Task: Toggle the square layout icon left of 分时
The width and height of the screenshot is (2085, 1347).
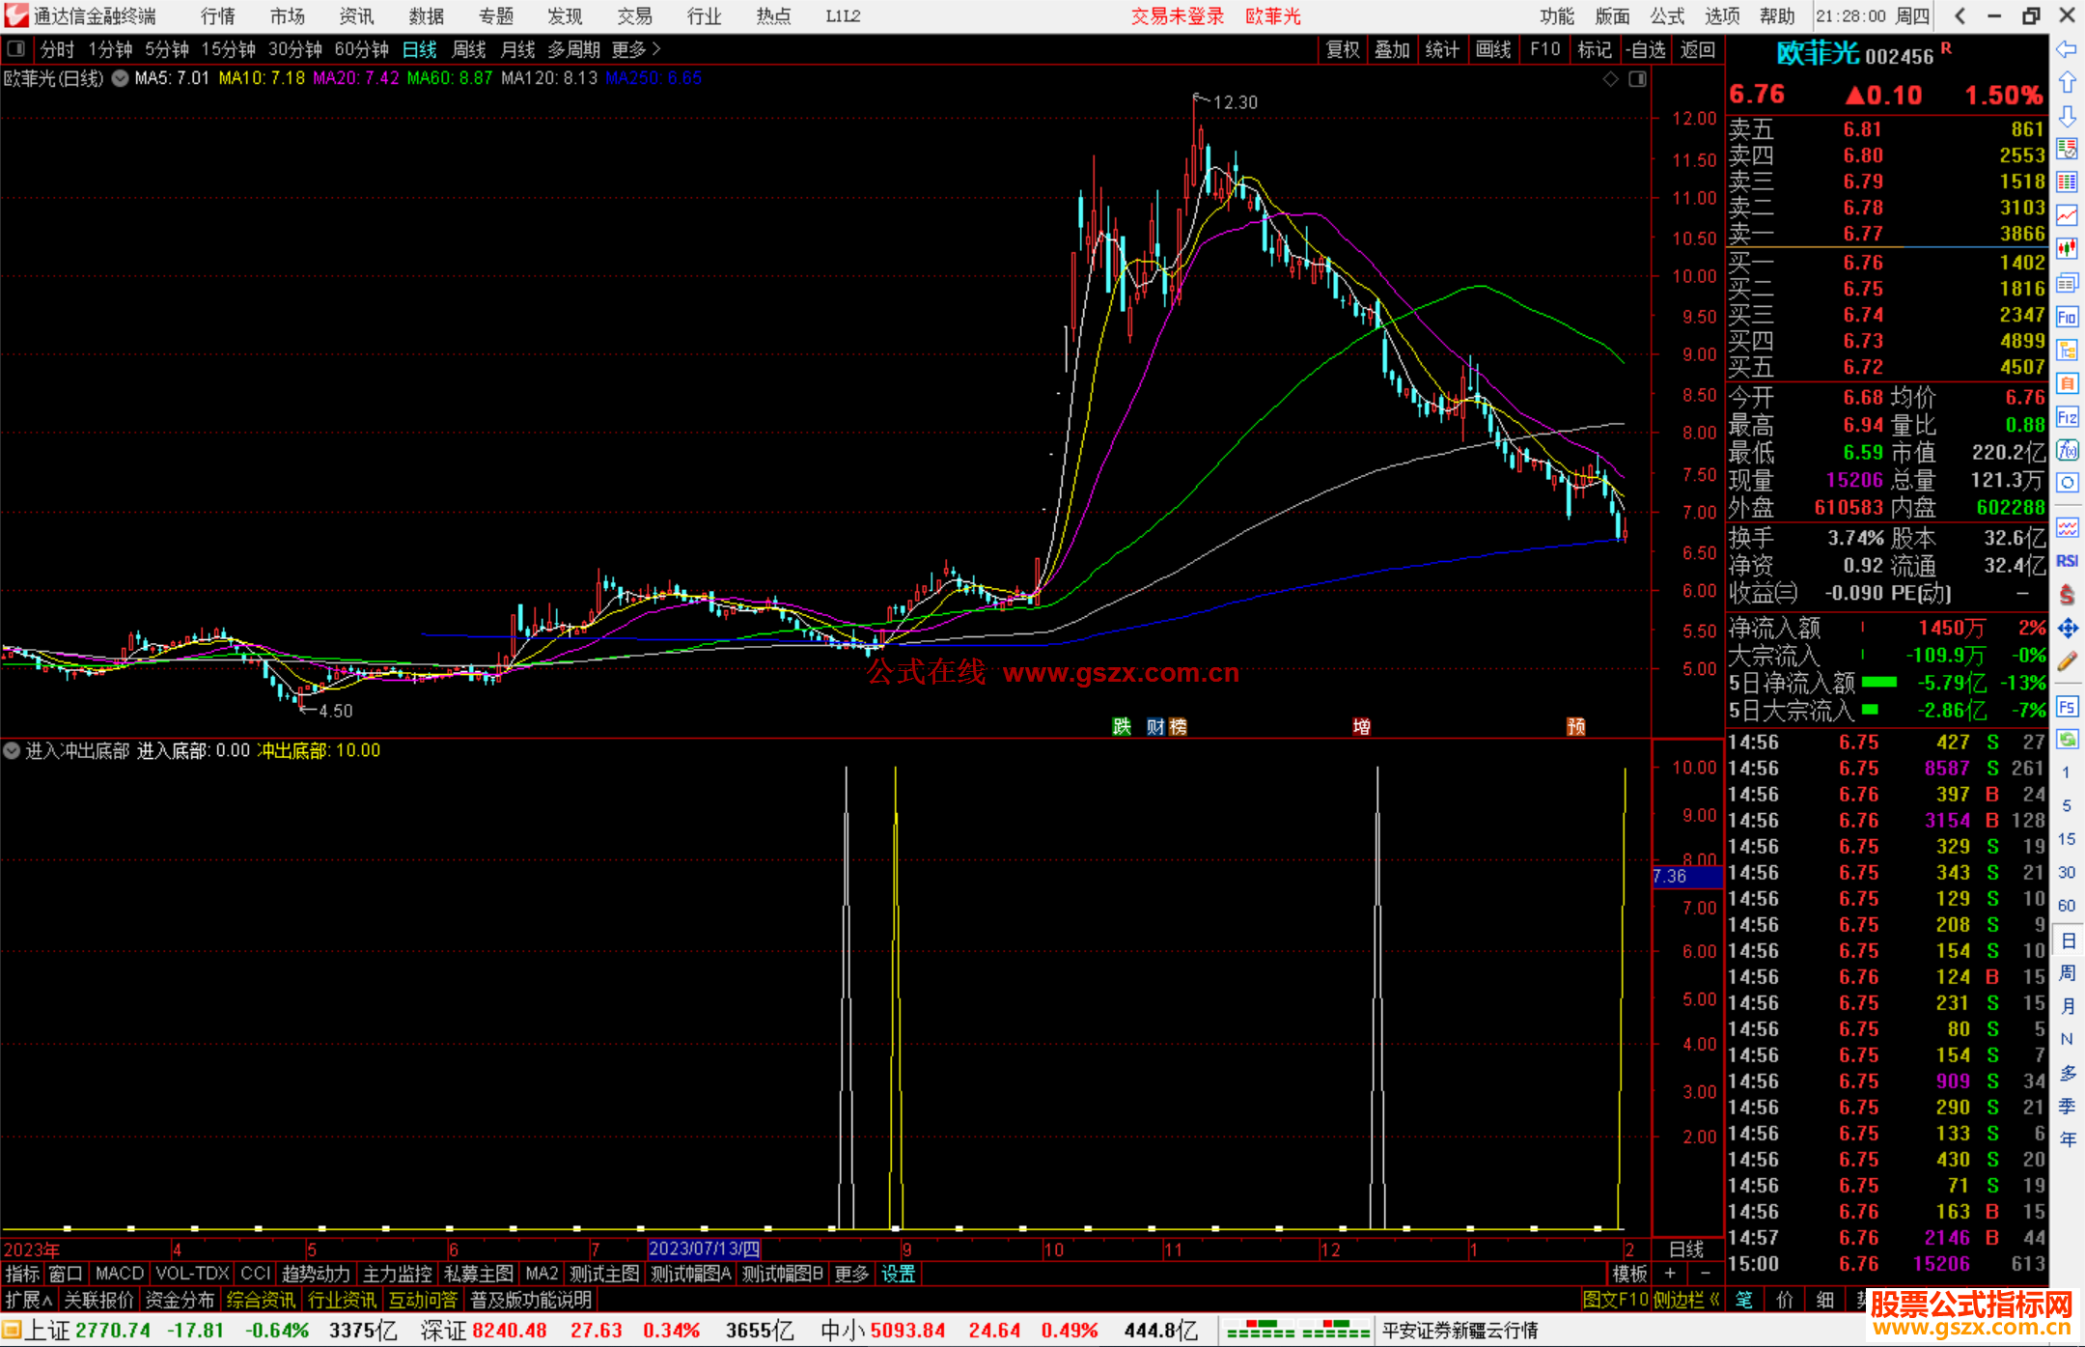Action: (15, 48)
